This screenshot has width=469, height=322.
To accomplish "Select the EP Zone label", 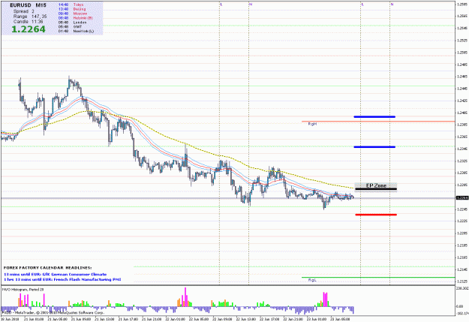I will [376, 185].
